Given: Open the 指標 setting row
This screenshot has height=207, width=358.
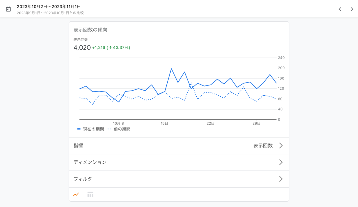Looking at the screenshot, I should 179,146.
